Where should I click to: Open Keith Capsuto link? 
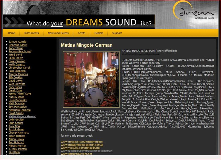click(x=17, y=64)
